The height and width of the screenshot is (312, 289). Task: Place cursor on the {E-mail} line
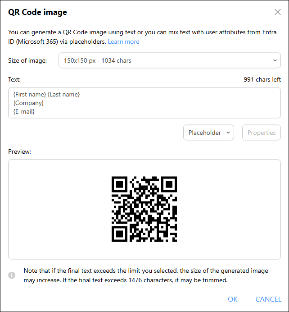click(x=24, y=111)
